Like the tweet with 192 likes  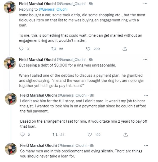coord(90,135)
